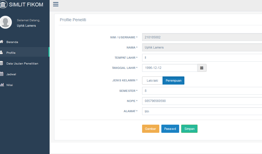This screenshot has width=262, height=154.
Task: Click the orange Gambar button
Action: pyautogui.click(x=151, y=129)
